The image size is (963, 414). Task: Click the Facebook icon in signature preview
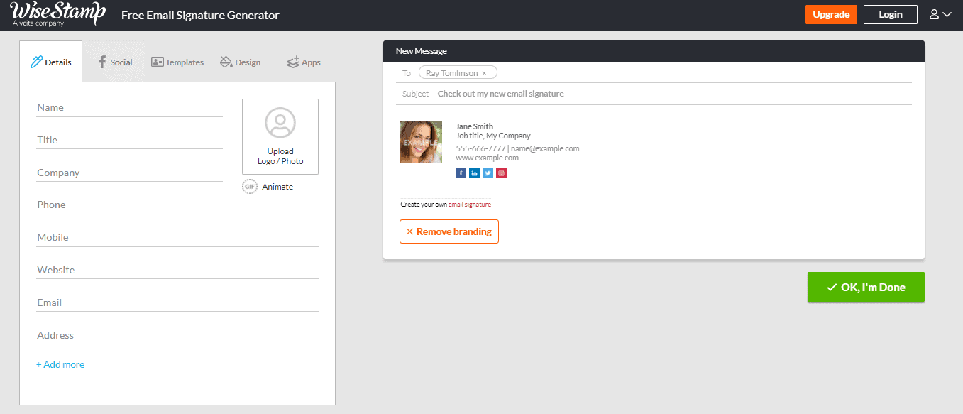click(x=461, y=173)
